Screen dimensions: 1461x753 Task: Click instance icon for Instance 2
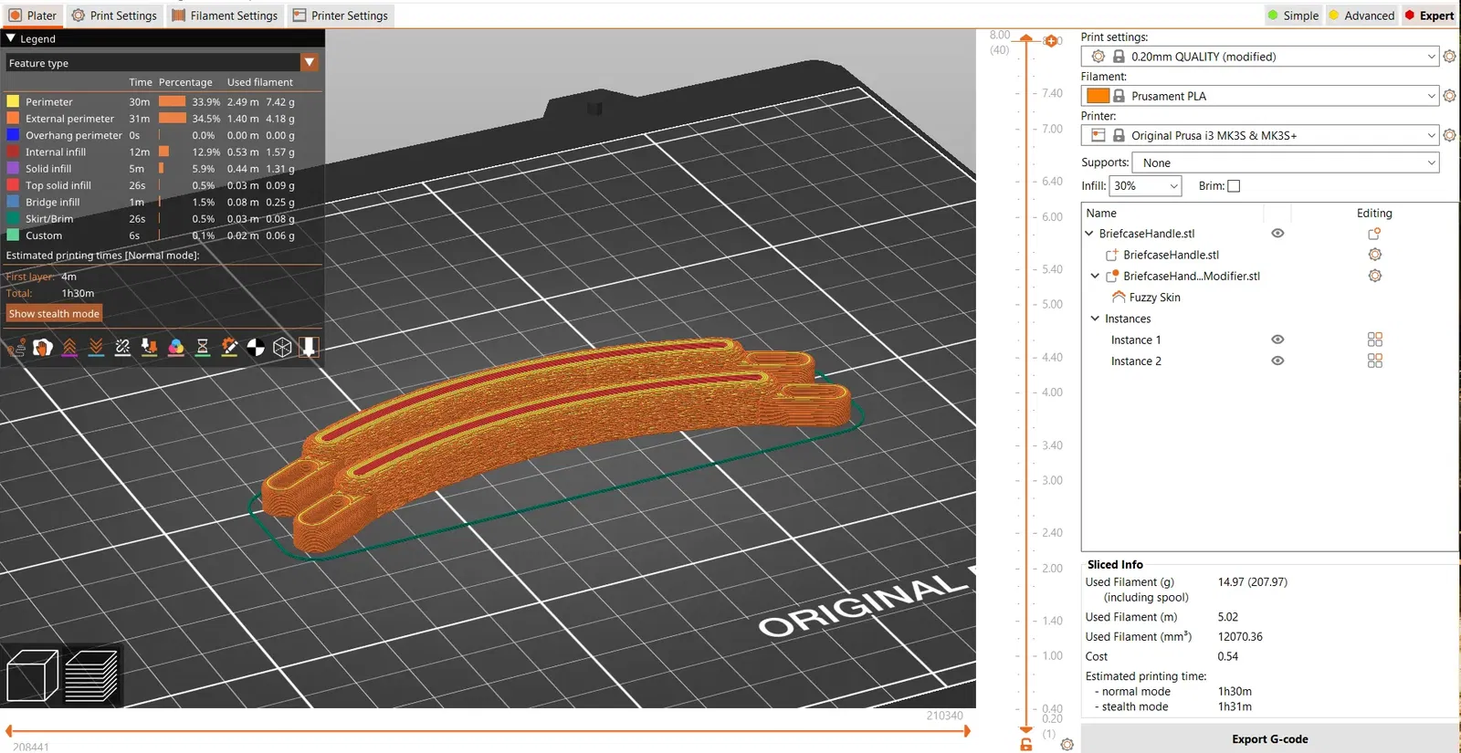point(1374,361)
